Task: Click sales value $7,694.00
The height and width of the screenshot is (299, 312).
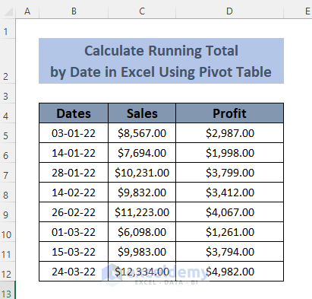Action: click(142, 153)
